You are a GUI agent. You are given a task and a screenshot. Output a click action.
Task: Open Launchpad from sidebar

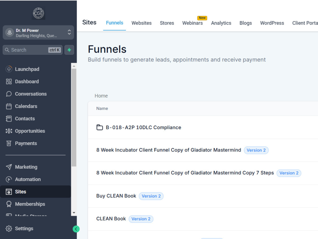27,69
